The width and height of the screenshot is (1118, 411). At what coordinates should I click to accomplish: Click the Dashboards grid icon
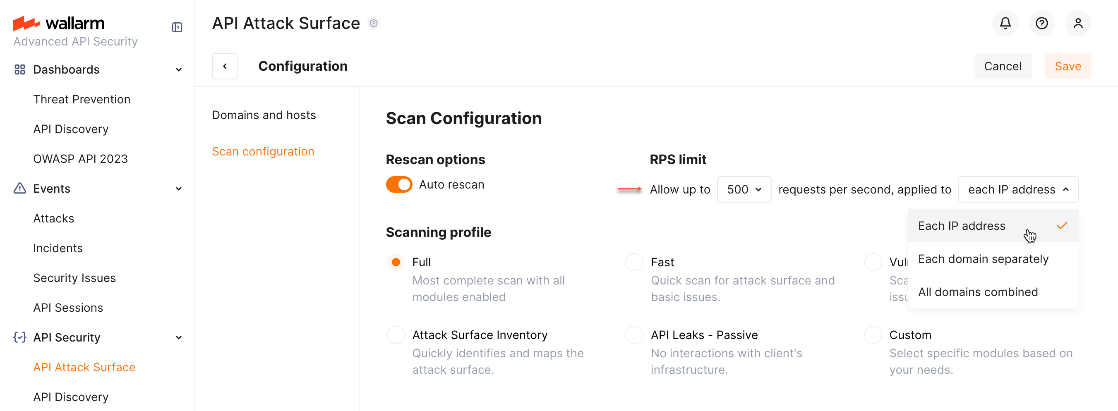(x=19, y=69)
